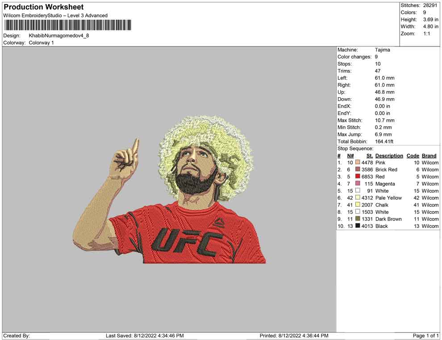
Task: Click the 'Stop Sequence:' heading
Action: coord(355,149)
